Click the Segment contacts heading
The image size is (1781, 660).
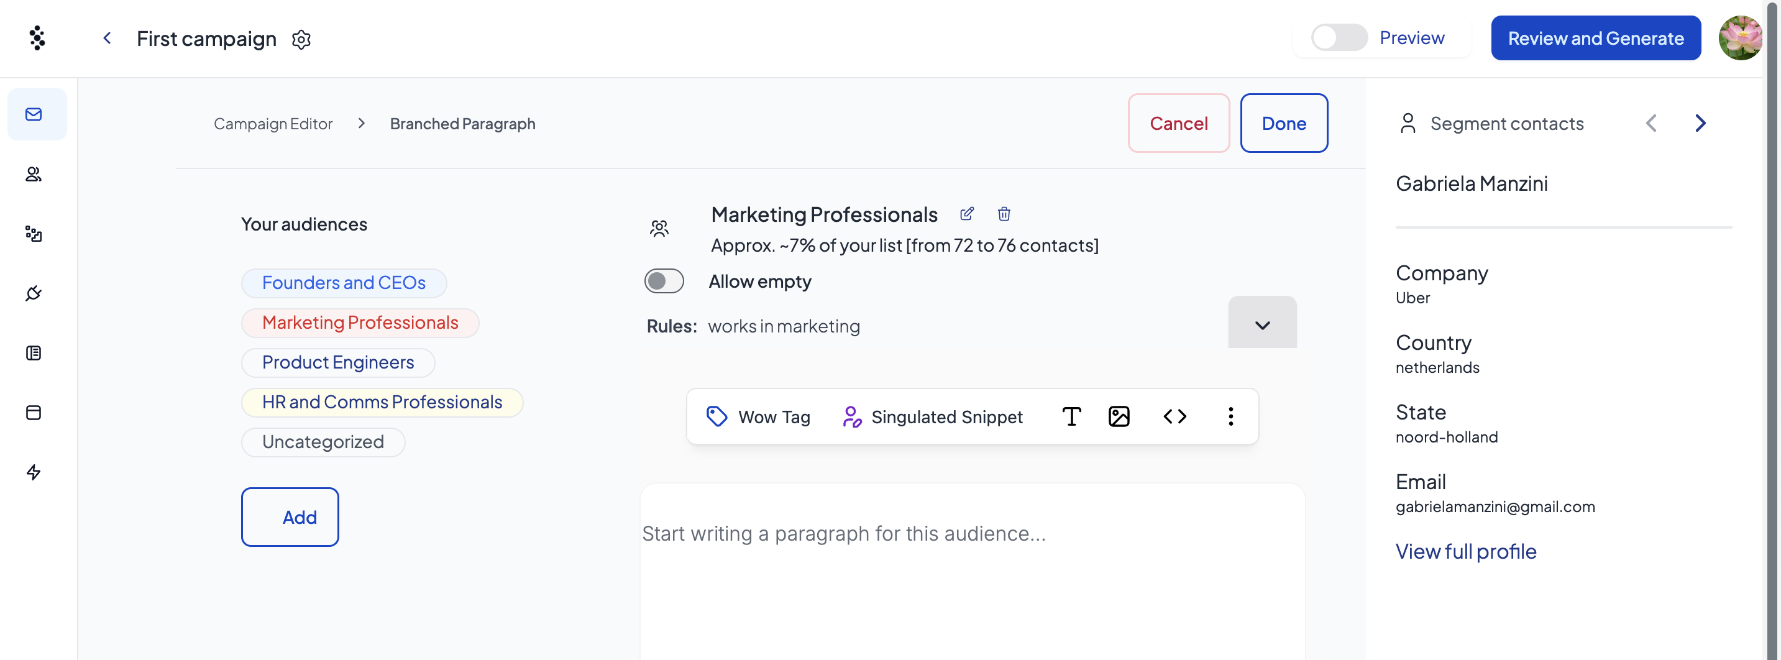1506,124
